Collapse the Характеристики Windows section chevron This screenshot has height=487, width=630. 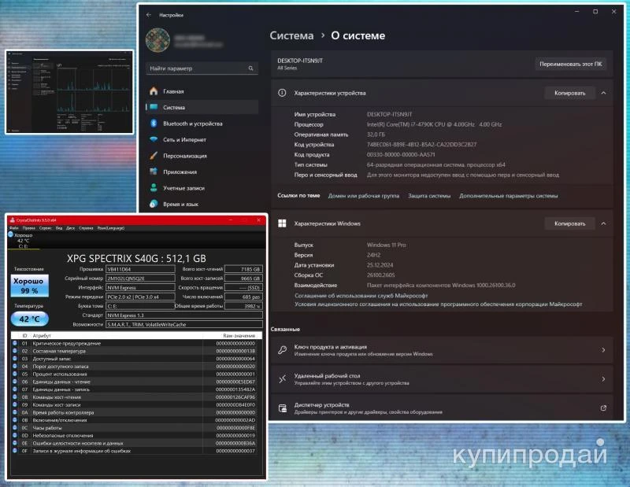point(603,223)
